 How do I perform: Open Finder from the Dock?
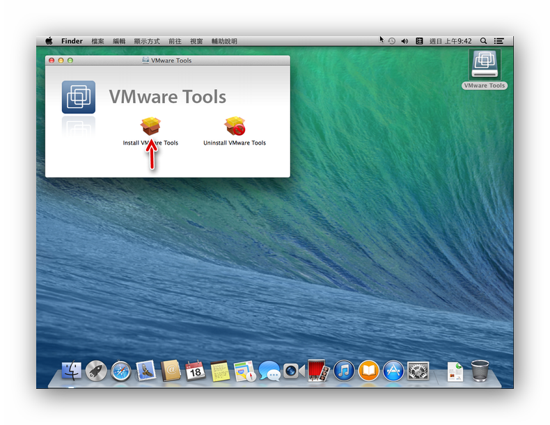(x=72, y=371)
